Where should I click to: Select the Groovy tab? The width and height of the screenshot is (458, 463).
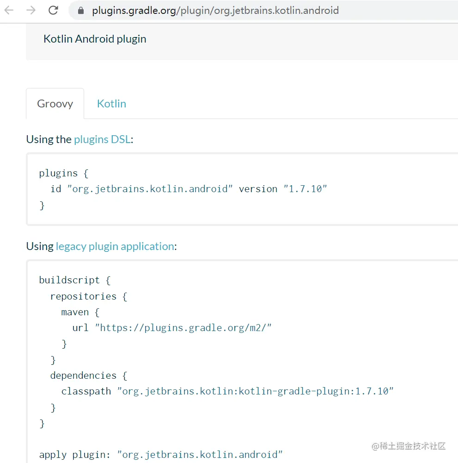coord(55,104)
